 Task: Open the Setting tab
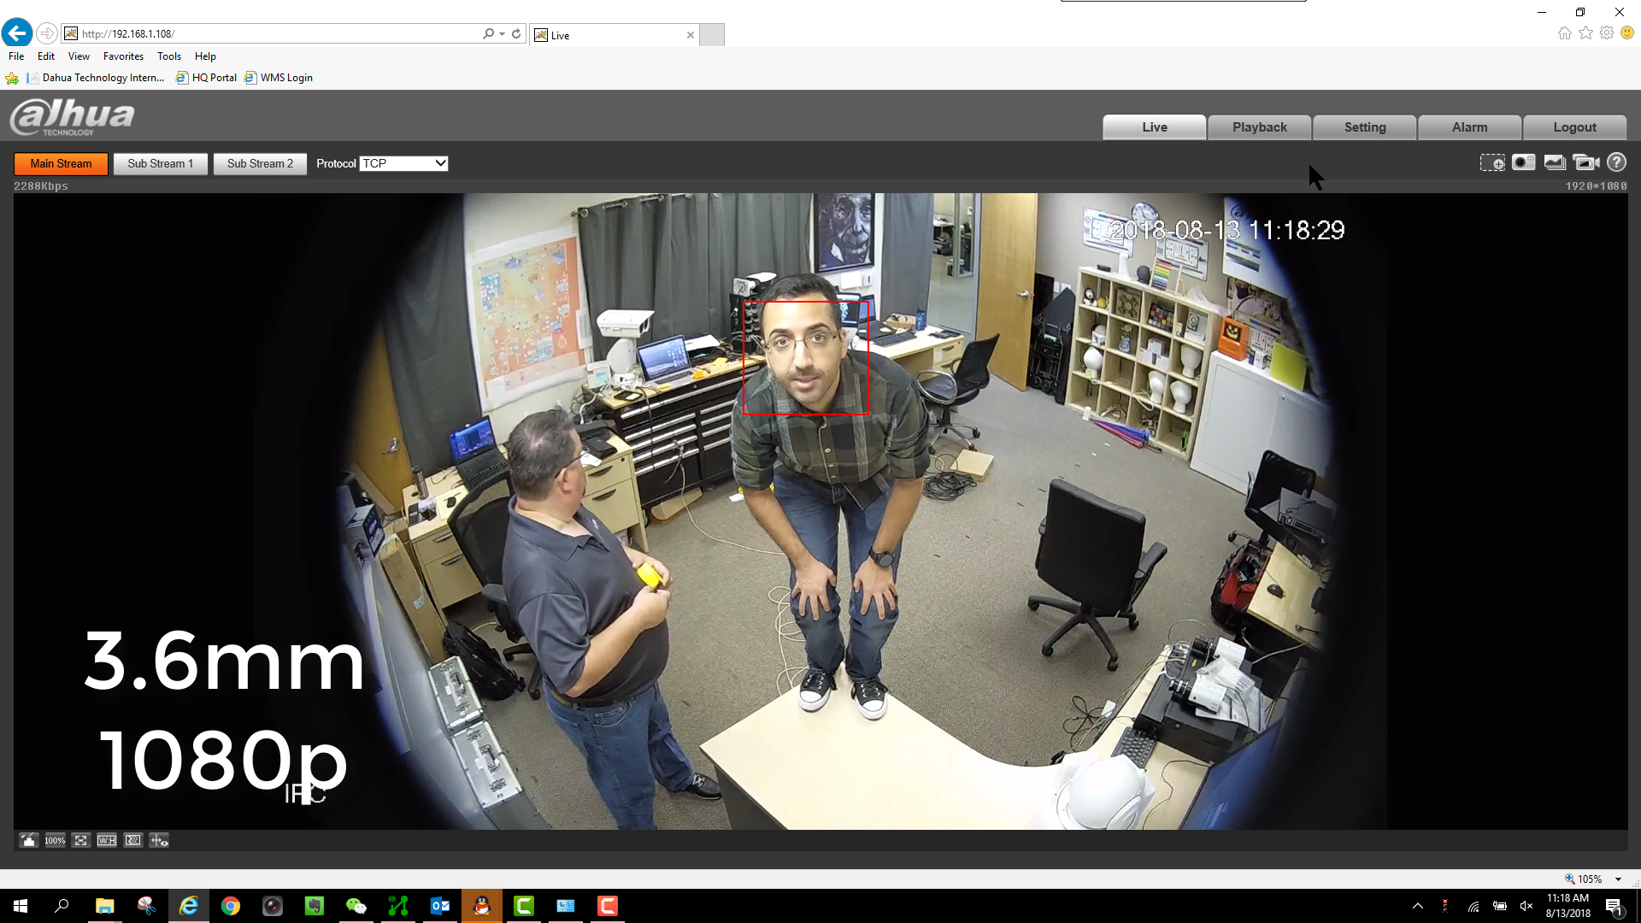(1364, 126)
